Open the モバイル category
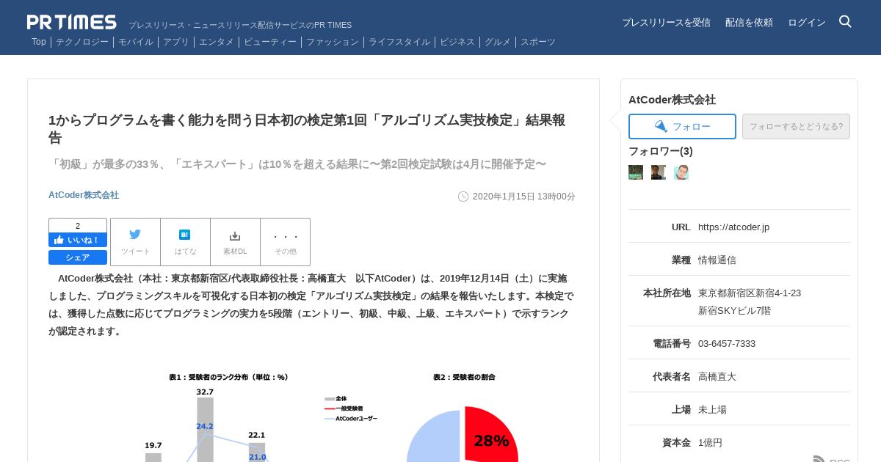This screenshot has width=881, height=462. [136, 42]
